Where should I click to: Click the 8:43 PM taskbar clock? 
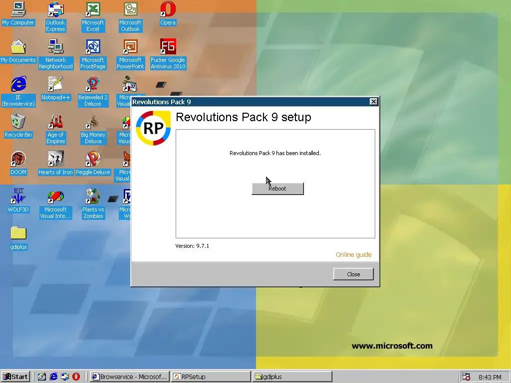(x=490, y=377)
